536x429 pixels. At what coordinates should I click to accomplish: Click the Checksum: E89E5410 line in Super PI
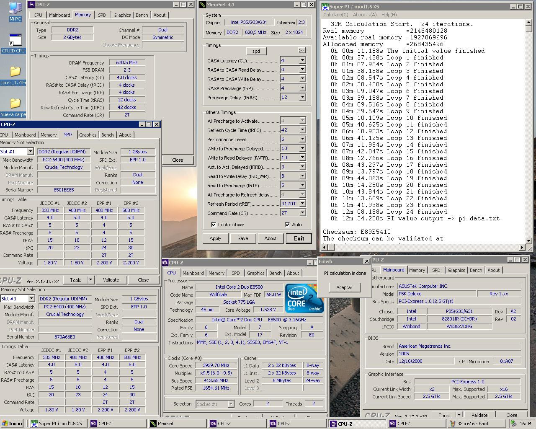pos(357,232)
